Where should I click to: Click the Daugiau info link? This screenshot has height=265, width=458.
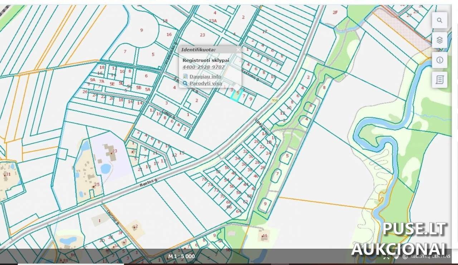click(x=205, y=76)
